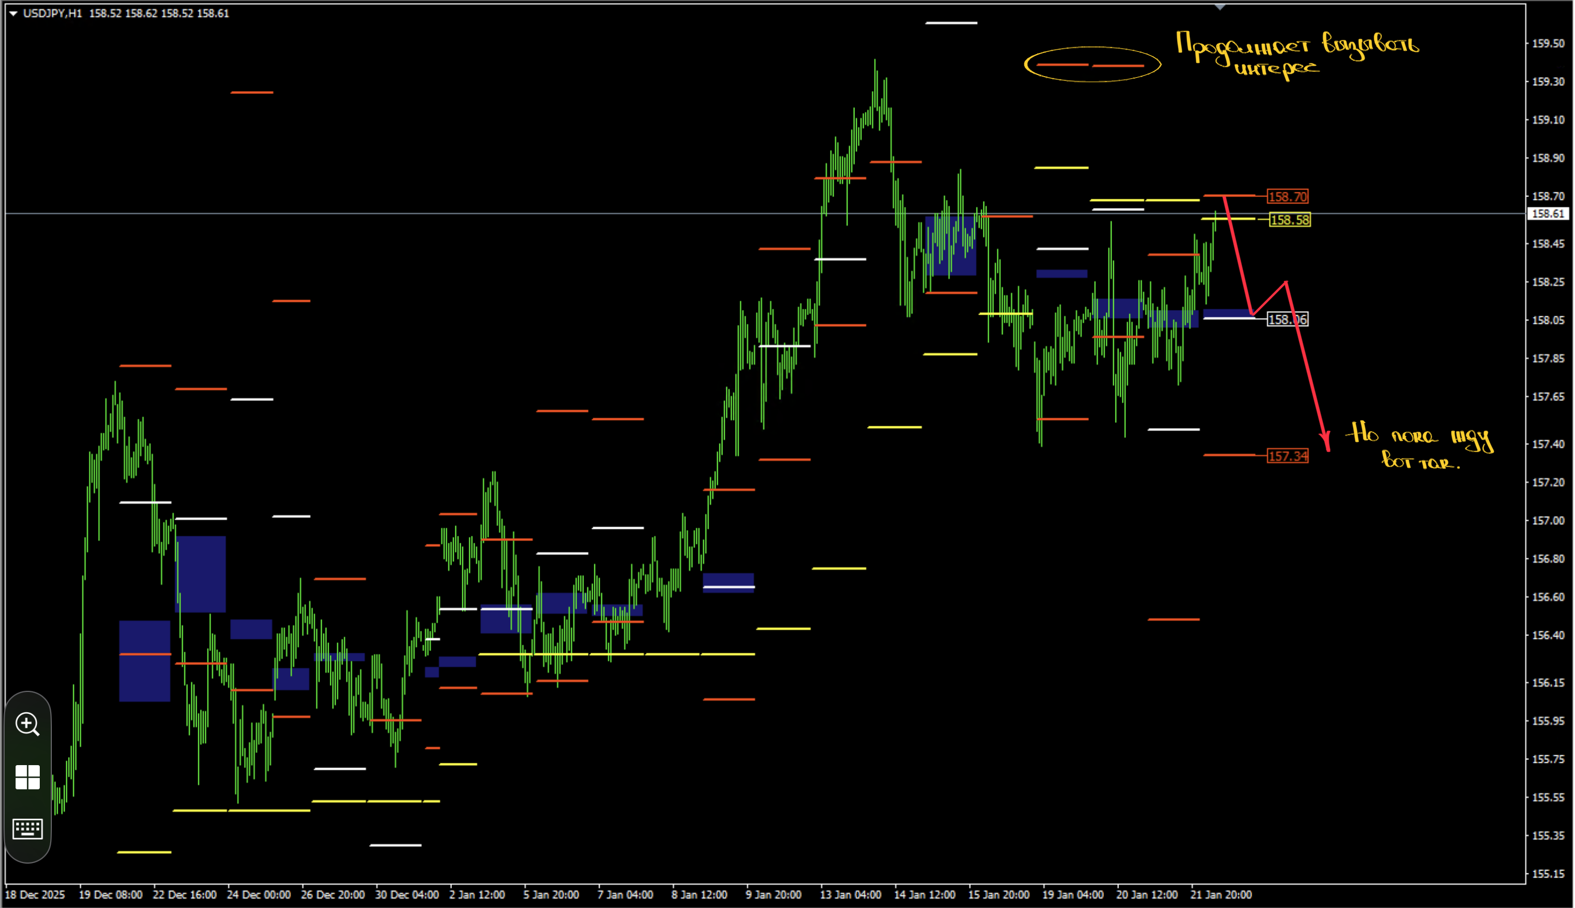Click the 21 Jan 20:00 time axis label
1575x908 pixels.
tap(1221, 894)
